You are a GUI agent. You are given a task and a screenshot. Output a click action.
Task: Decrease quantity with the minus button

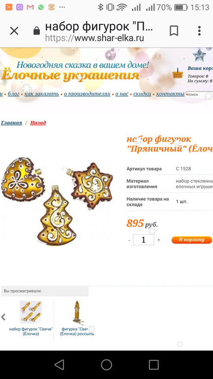pos(129,240)
